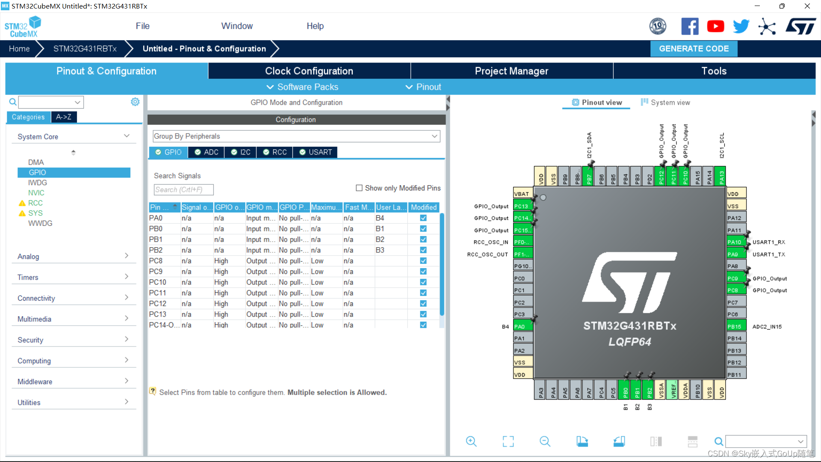
Task: Open the settings gear in categories panel
Action: (135, 102)
